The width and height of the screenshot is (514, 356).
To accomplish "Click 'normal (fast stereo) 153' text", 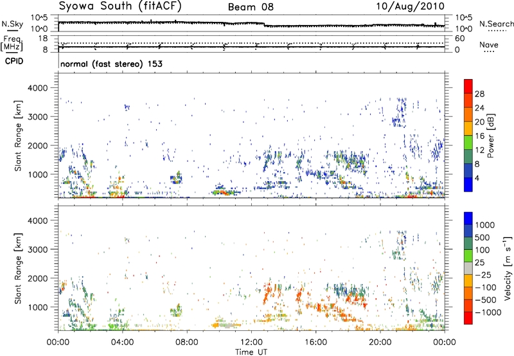I will click(x=111, y=64).
